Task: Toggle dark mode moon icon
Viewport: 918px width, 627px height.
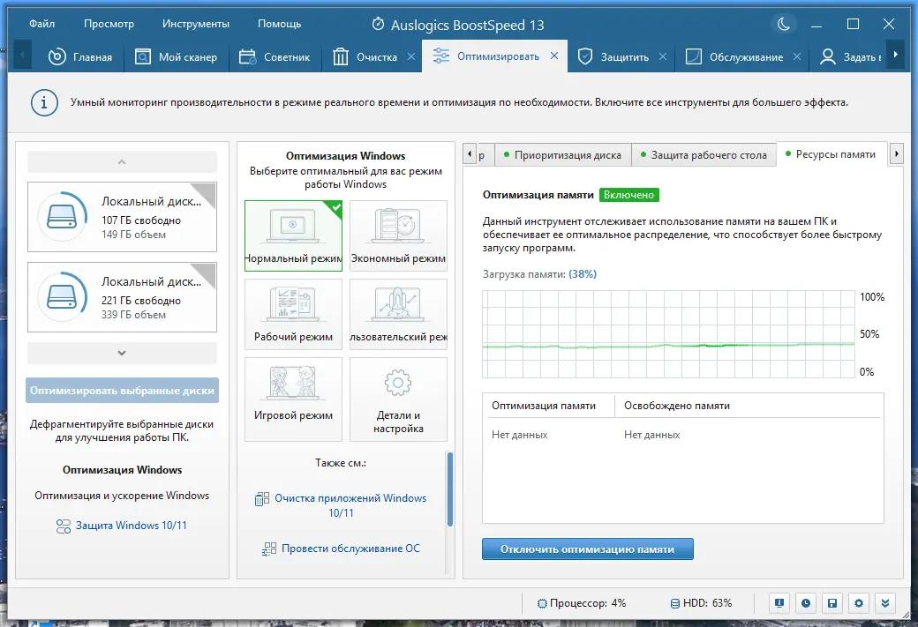Action: pyautogui.click(x=783, y=24)
